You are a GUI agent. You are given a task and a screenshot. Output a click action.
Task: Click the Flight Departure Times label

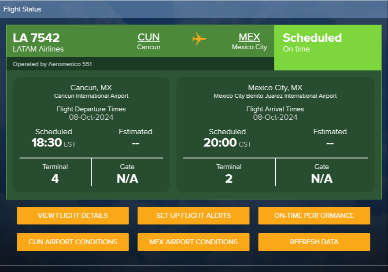[x=91, y=109]
